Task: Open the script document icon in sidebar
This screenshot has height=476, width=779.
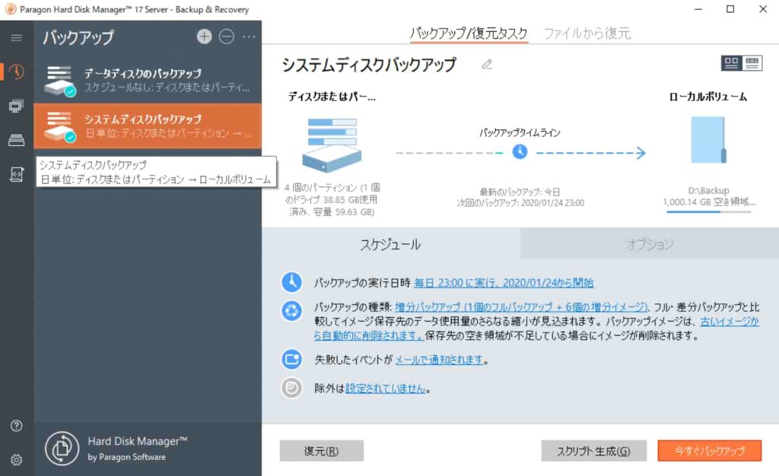Action: click(17, 174)
